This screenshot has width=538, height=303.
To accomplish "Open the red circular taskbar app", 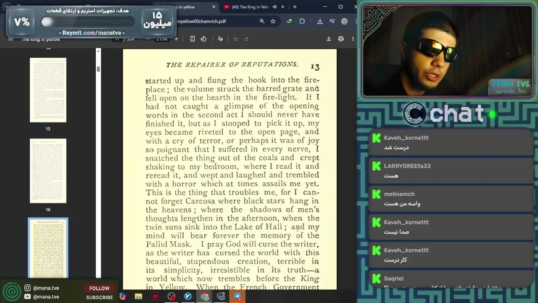I will pyautogui.click(x=155, y=296).
